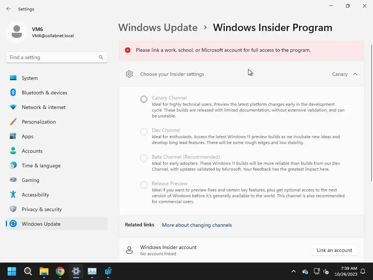Collapse the Choose your Insider settings chevron

click(x=355, y=74)
